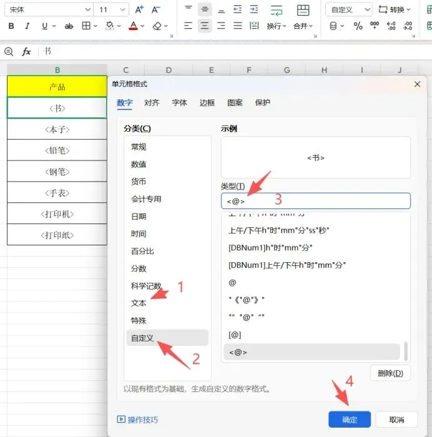Select the 自定义 category

pyautogui.click(x=167, y=338)
